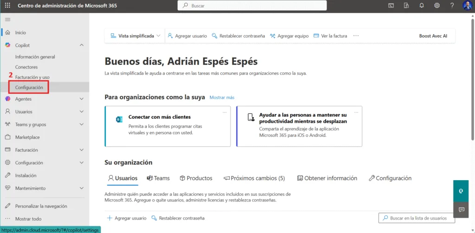The width and height of the screenshot is (475, 233).
Task: Switch to the Teams tab
Action: (x=158, y=178)
